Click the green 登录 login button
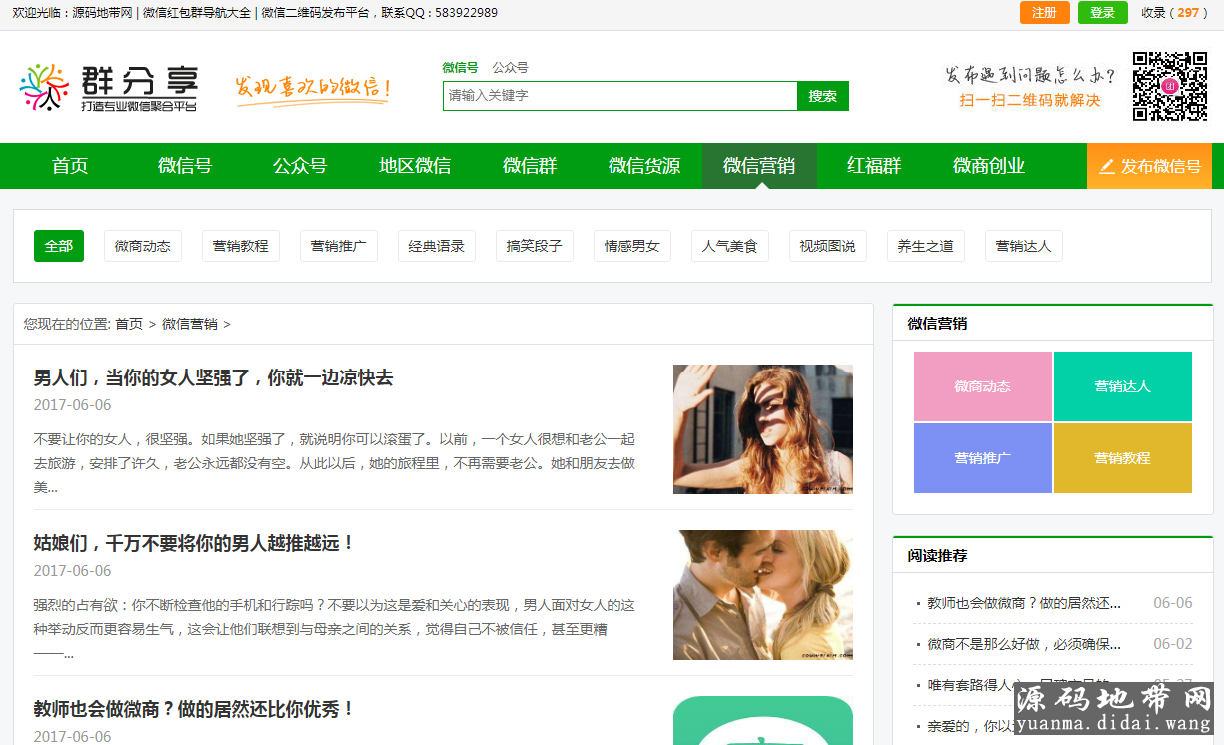The image size is (1224, 745). click(1102, 13)
